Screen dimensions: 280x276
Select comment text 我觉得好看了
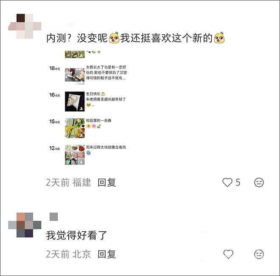click(x=76, y=235)
